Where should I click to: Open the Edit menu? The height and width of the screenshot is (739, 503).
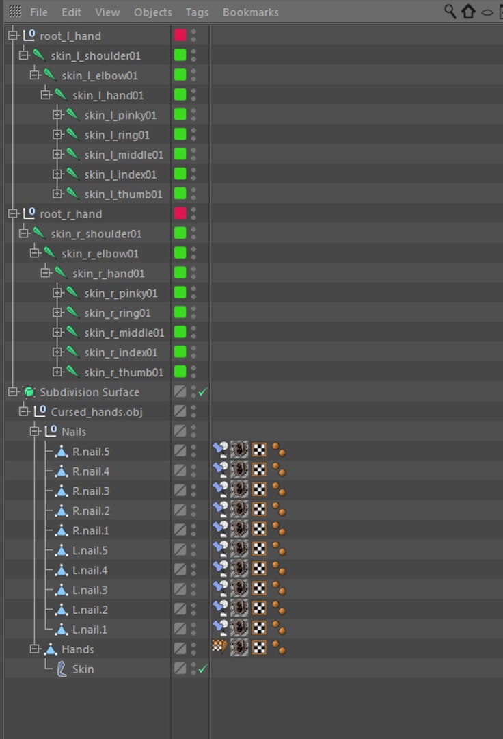point(72,12)
